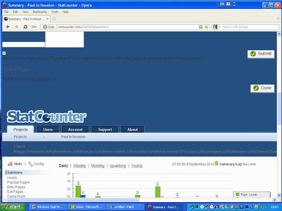Open the File menu
The height and width of the screenshot is (211, 282).
(x=6, y=12)
